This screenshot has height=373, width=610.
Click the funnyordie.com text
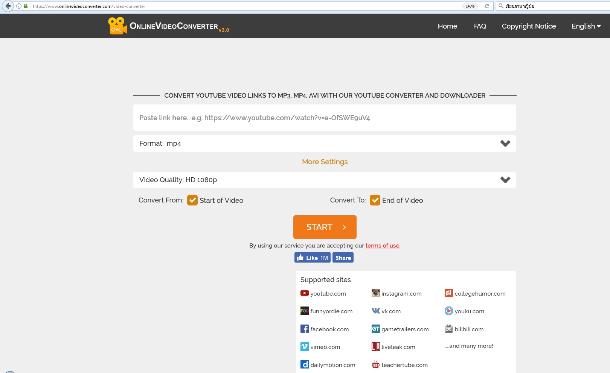[331, 311]
